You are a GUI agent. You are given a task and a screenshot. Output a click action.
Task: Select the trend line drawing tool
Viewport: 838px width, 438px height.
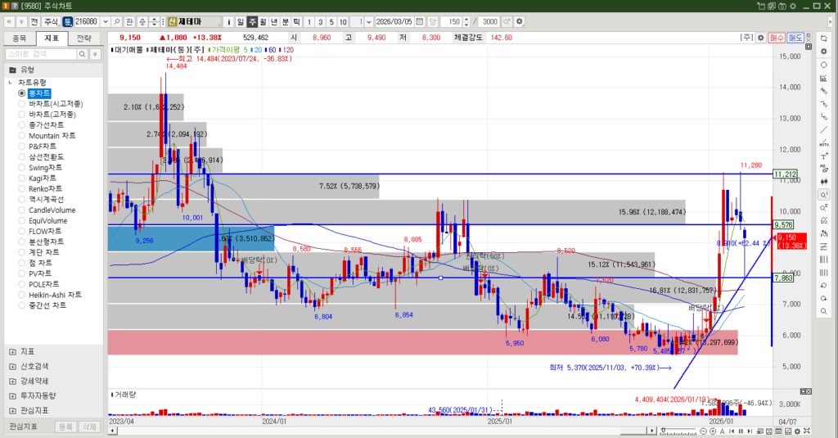[822, 129]
